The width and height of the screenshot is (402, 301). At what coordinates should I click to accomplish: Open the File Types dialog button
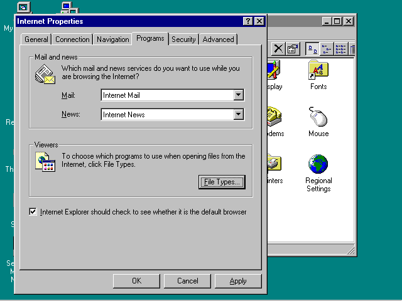point(222,182)
